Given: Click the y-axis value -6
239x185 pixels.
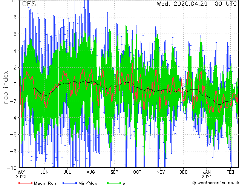Looking at the screenshot, I should click(13, 134).
